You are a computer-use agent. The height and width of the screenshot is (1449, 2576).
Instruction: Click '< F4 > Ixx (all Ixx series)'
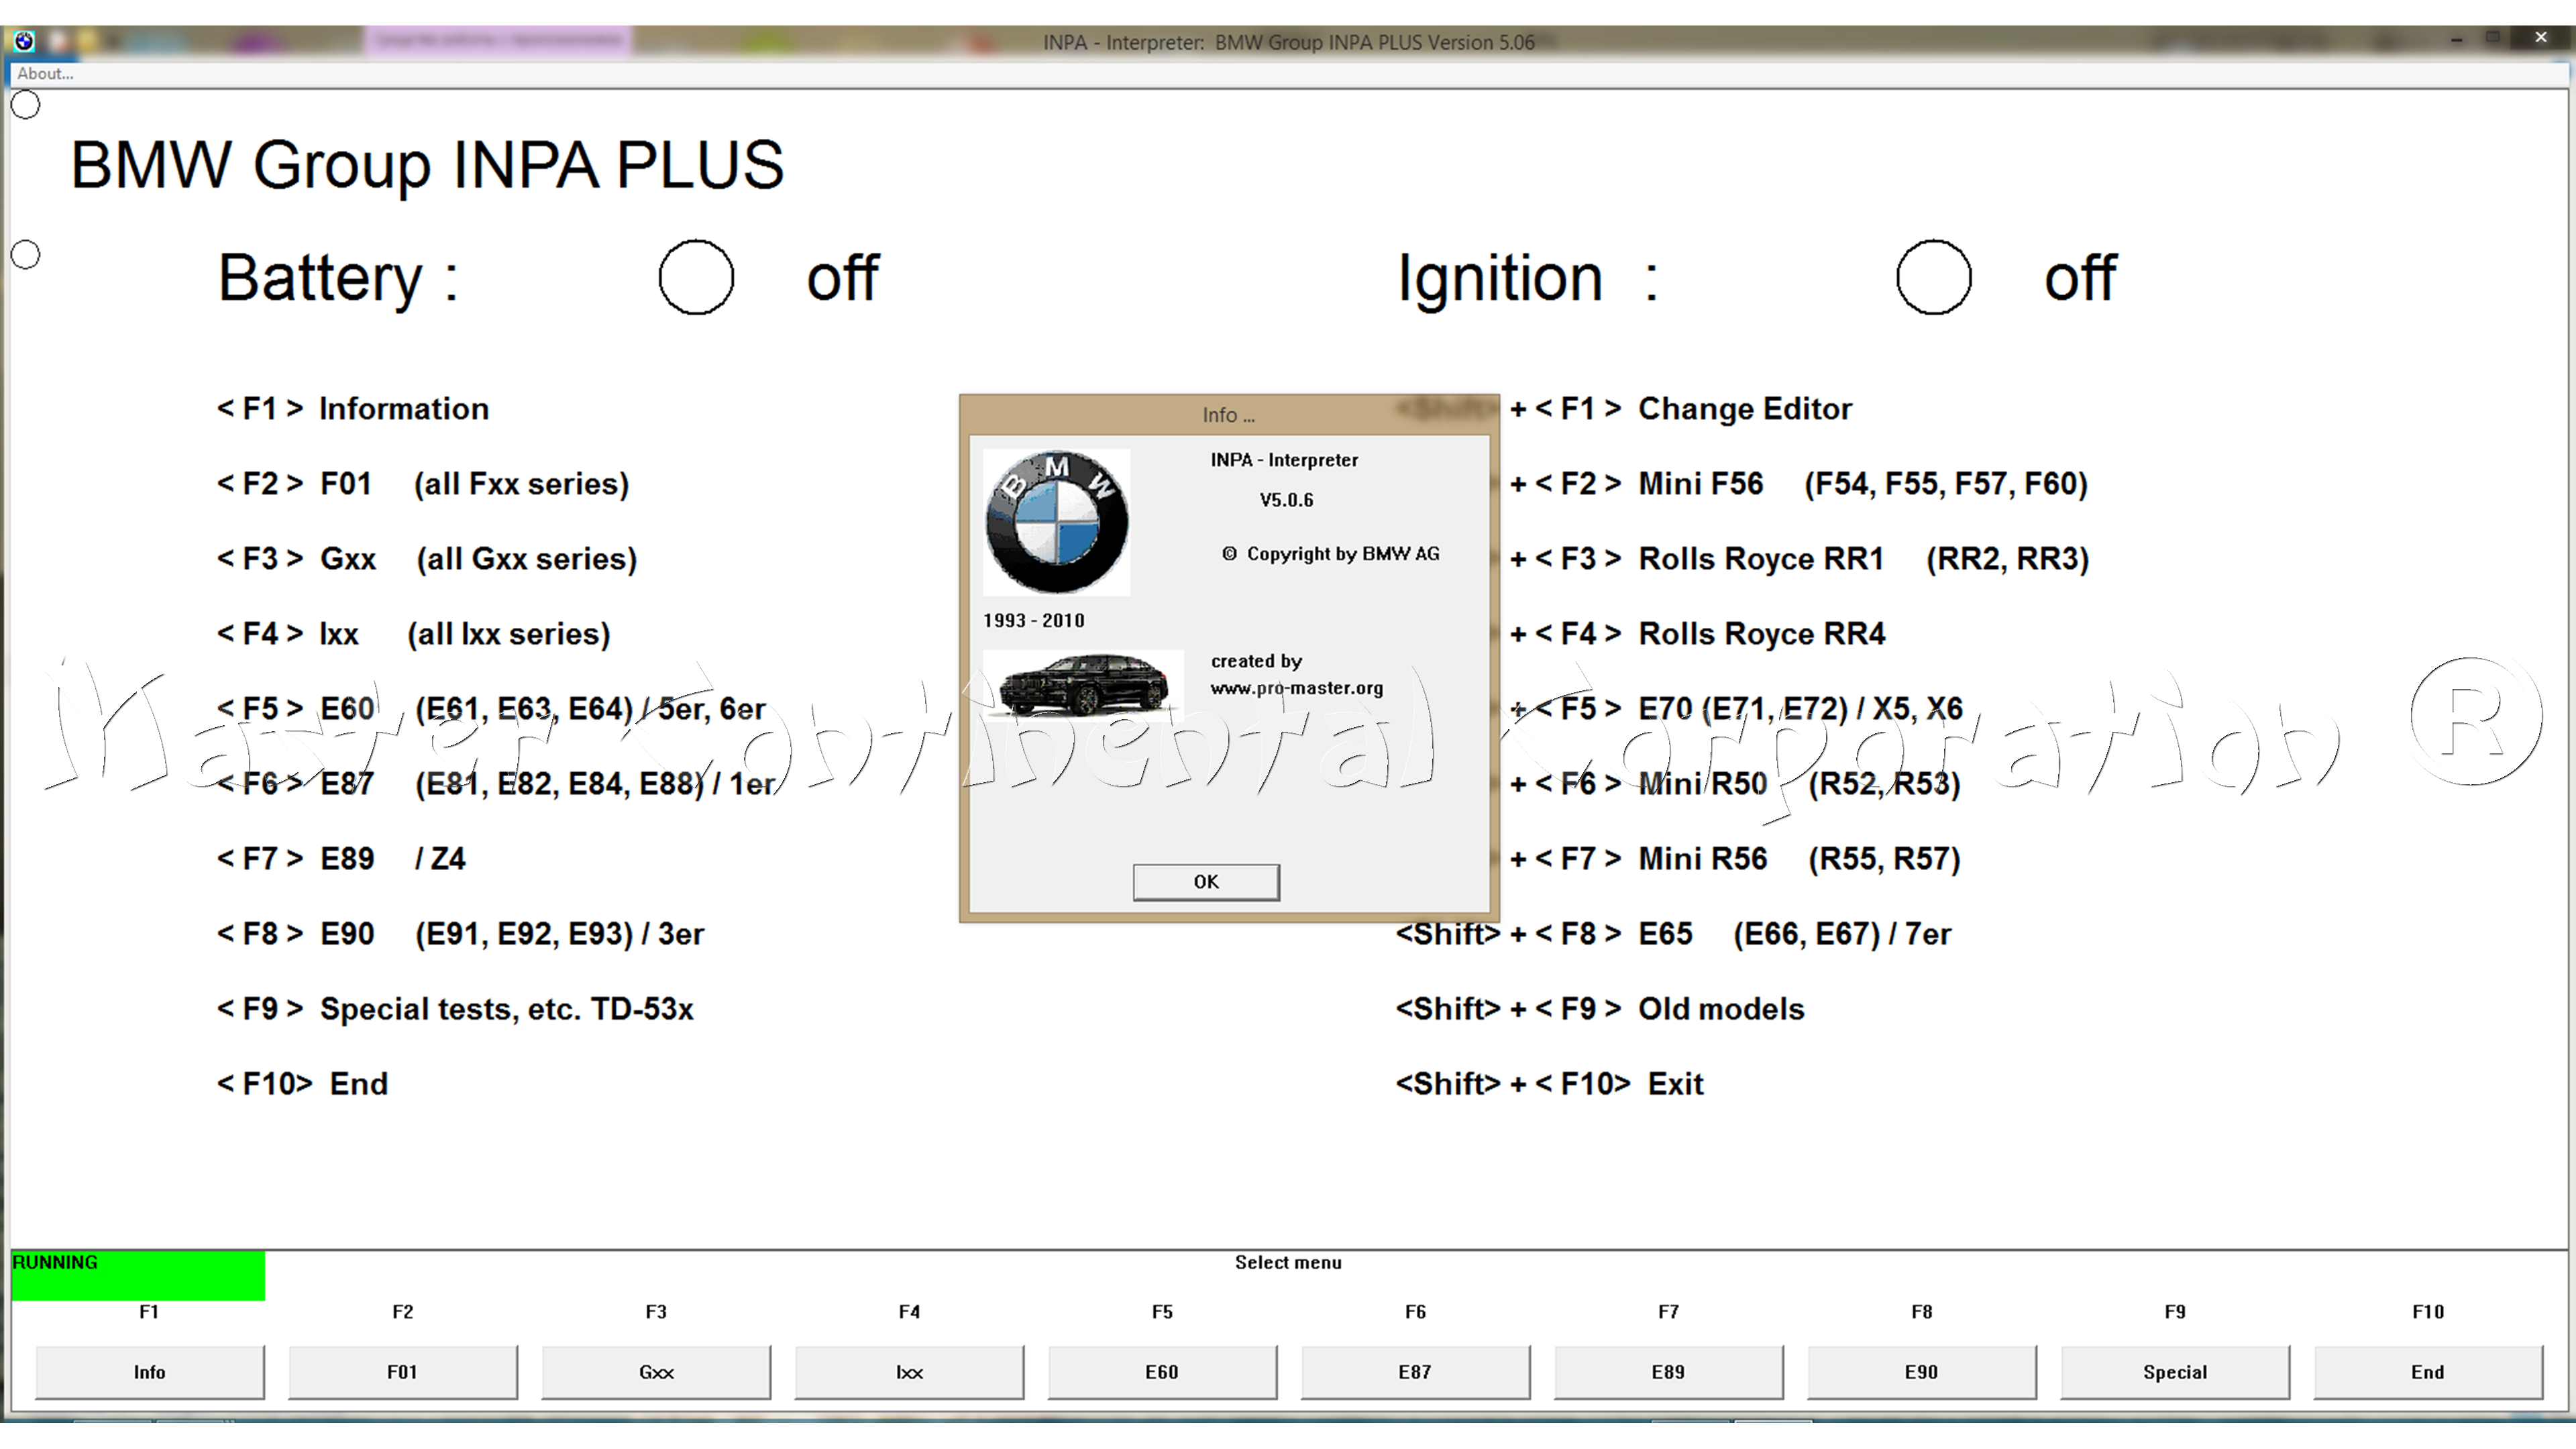pyautogui.click(x=413, y=634)
